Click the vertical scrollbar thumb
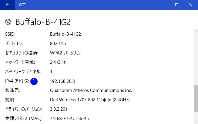The height and width of the screenshot is (124, 198). click(x=196, y=98)
